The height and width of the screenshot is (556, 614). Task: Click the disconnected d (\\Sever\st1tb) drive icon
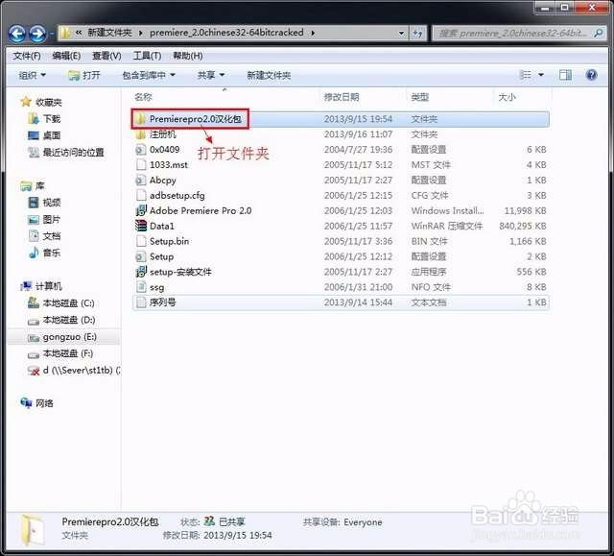point(34,370)
